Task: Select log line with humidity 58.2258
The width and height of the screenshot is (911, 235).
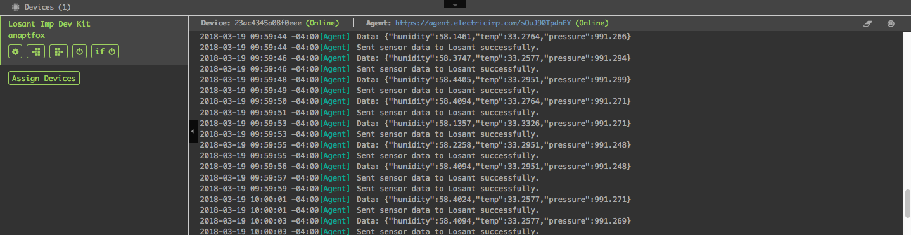Action: pyautogui.click(x=415, y=144)
